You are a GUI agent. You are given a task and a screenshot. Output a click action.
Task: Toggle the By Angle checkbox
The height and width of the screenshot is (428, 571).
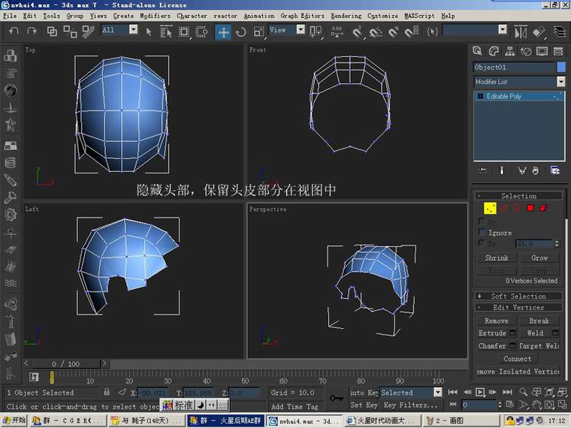(x=482, y=243)
